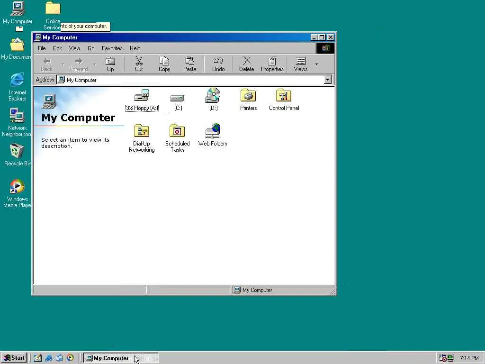Click the Properties toolbar button
Image resolution: width=485 pixels, height=364 pixels.
pos(272,64)
